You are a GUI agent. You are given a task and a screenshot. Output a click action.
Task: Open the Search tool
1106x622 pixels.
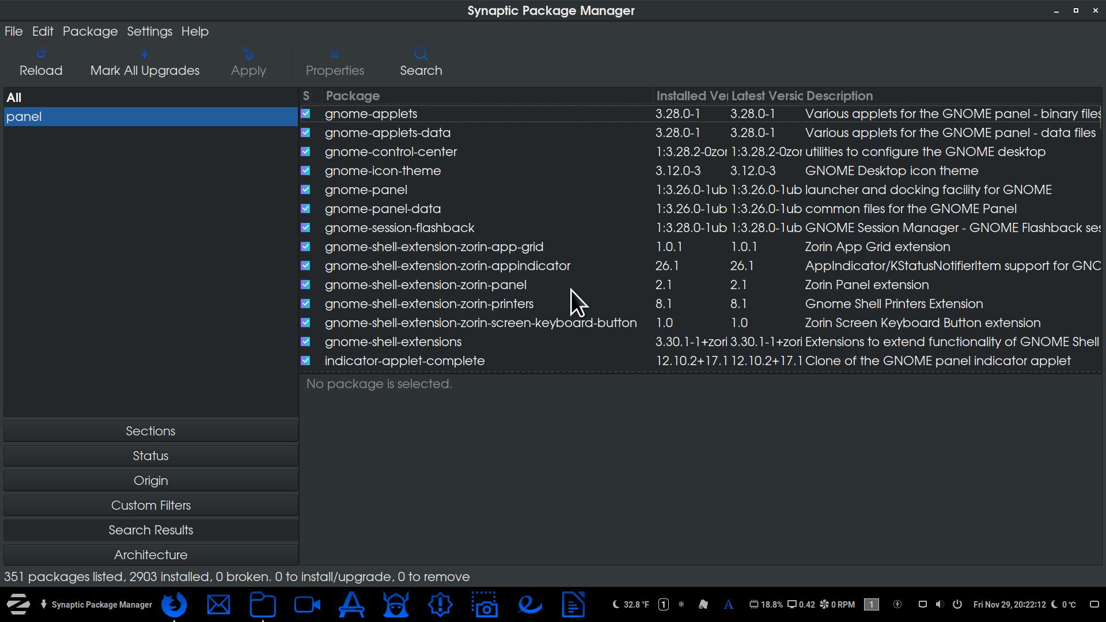coord(421,62)
